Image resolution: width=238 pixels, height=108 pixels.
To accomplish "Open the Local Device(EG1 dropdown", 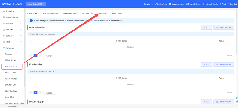I will [36, 4].
